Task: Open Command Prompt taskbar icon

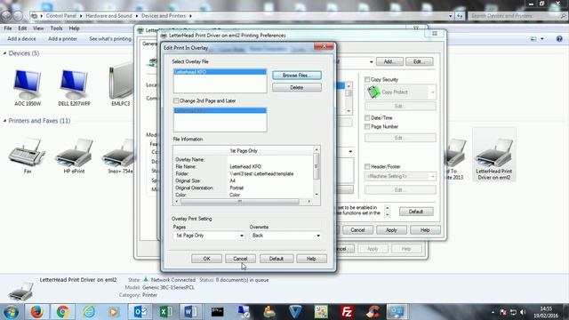Action: (x=217, y=312)
